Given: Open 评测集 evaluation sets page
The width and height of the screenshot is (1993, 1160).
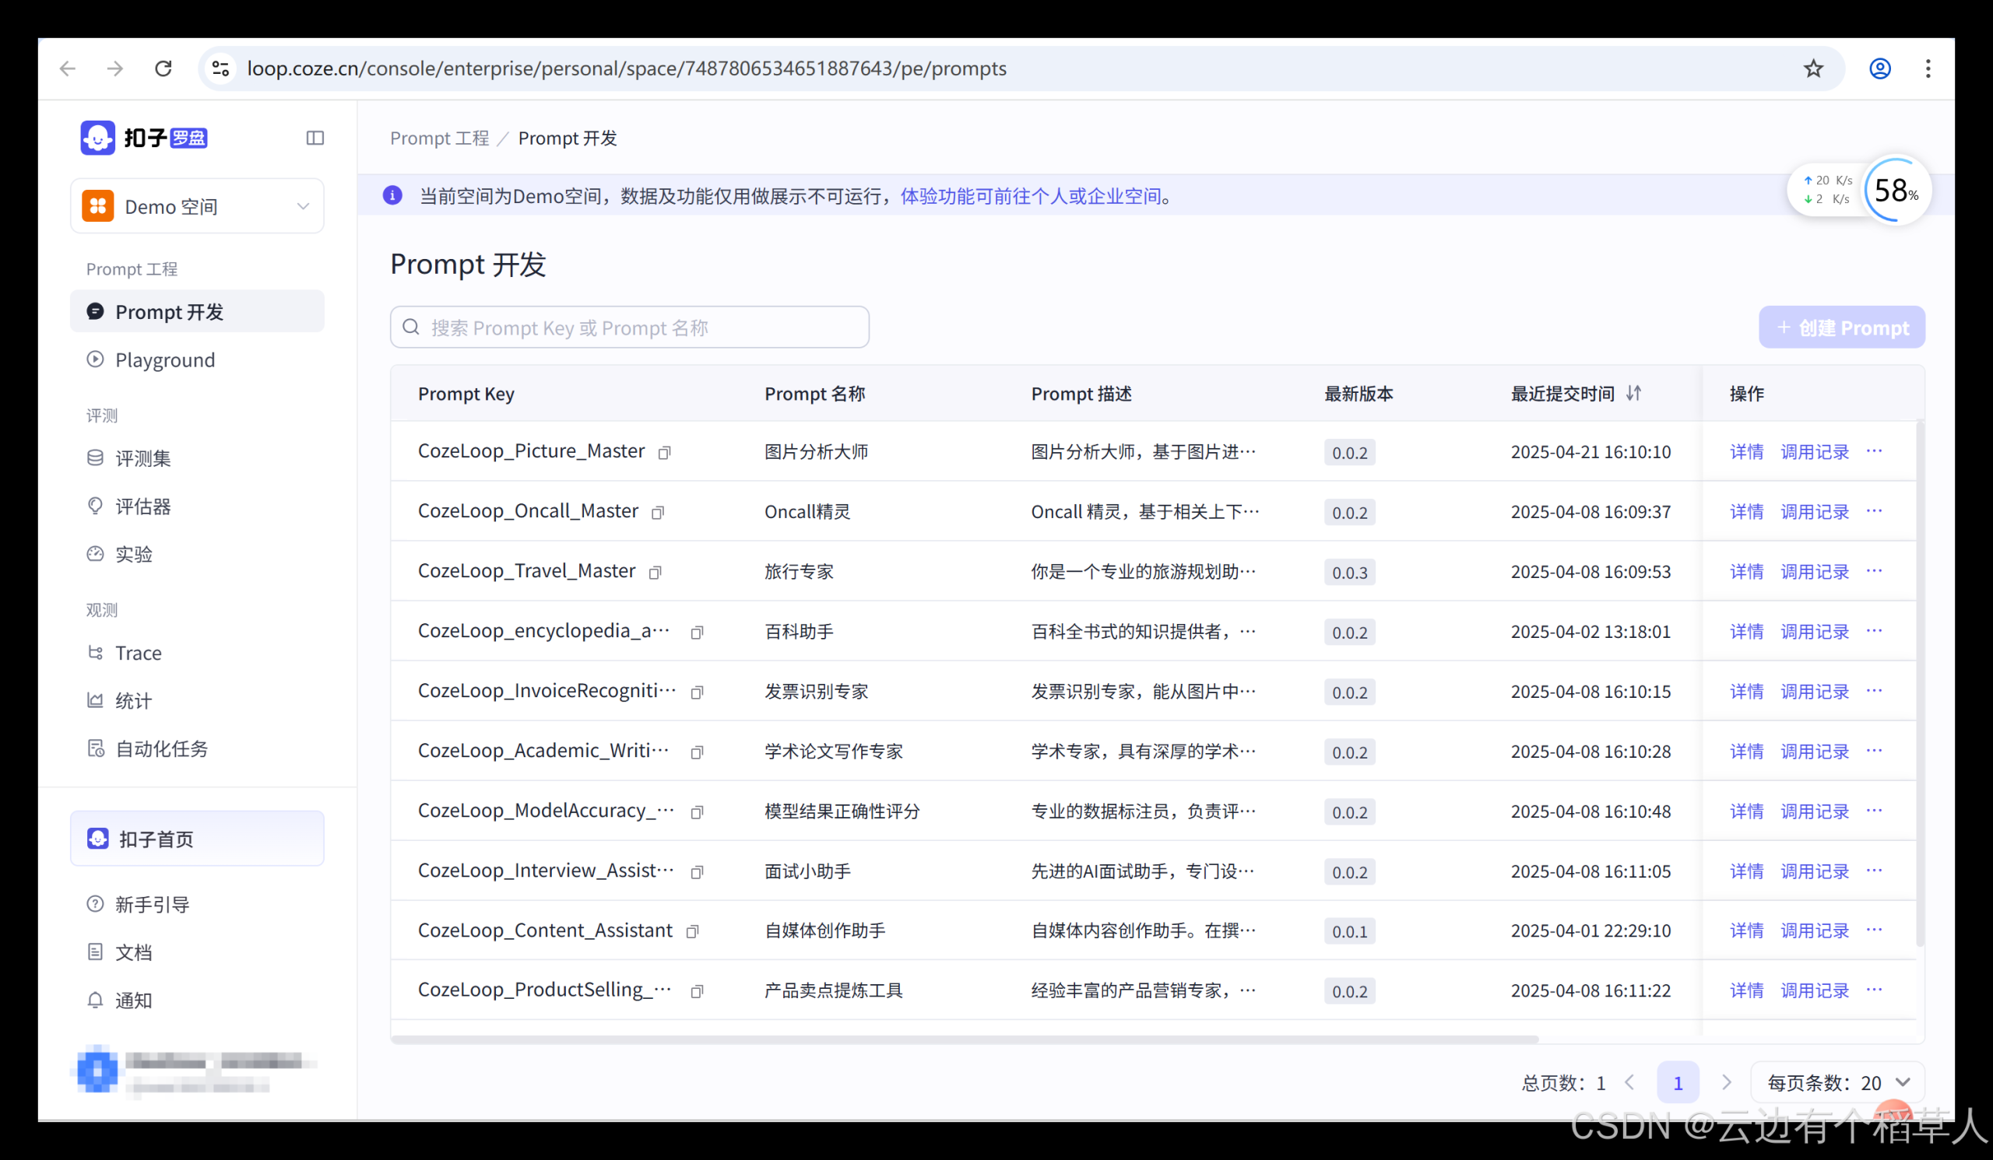Looking at the screenshot, I should coord(143,457).
